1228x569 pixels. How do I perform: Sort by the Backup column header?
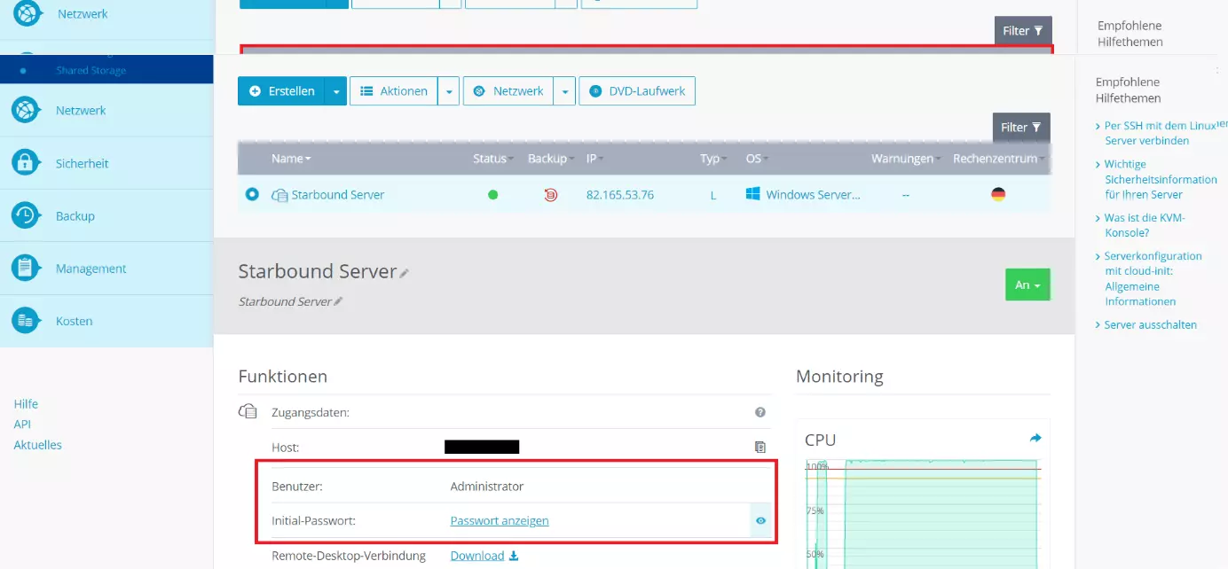[550, 159]
